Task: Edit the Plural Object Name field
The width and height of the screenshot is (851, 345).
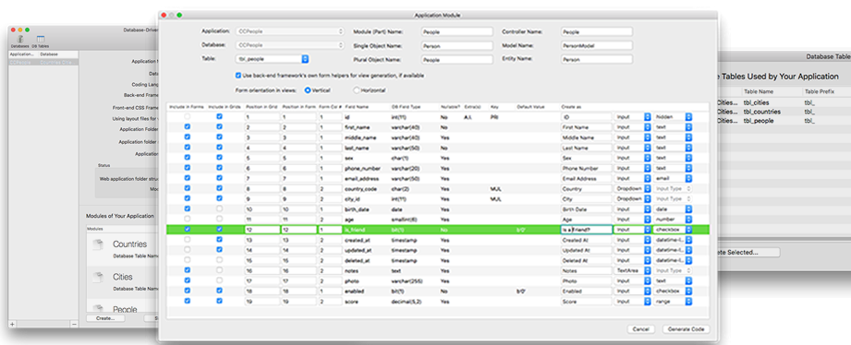Action: pos(457,59)
